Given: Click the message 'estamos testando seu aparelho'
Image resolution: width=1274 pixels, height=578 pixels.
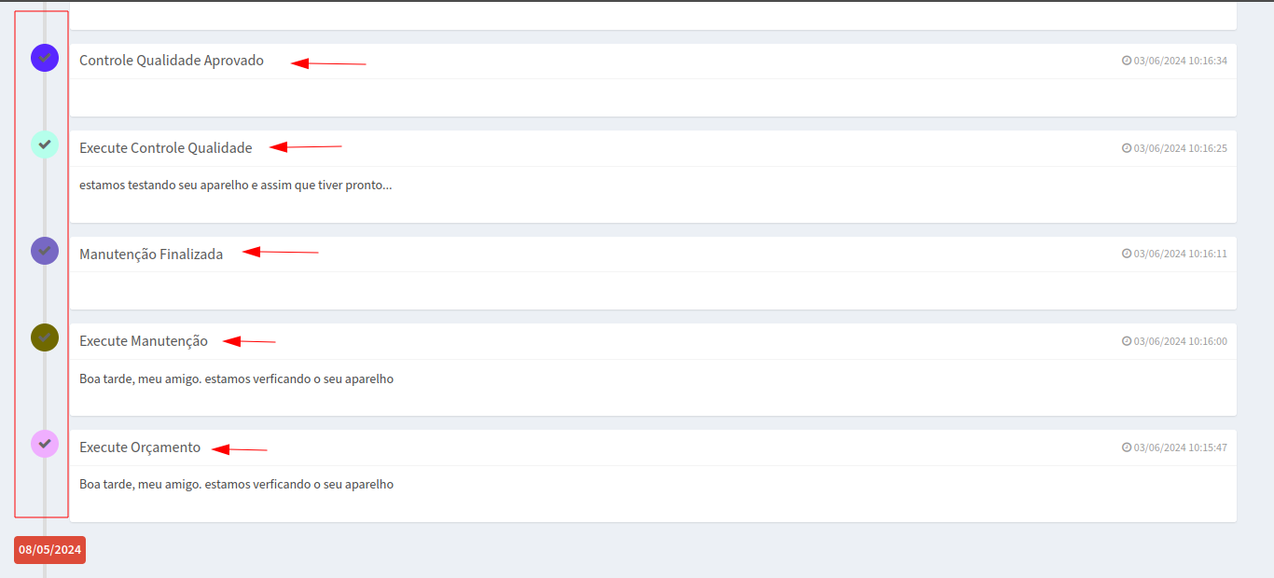Looking at the screenshot, I should [235, 186].
